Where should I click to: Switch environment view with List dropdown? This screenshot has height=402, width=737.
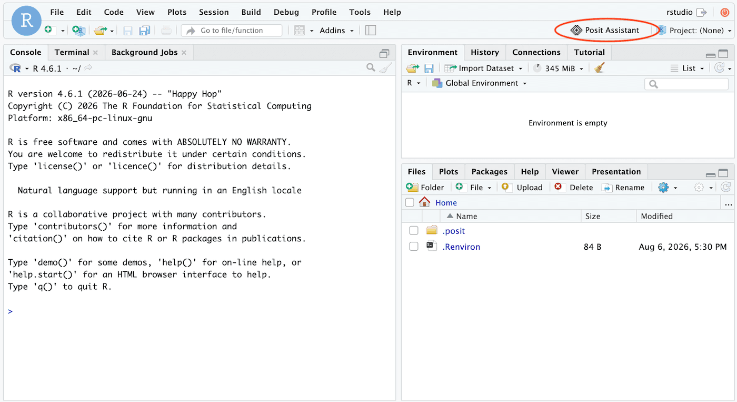coord(688,68)
